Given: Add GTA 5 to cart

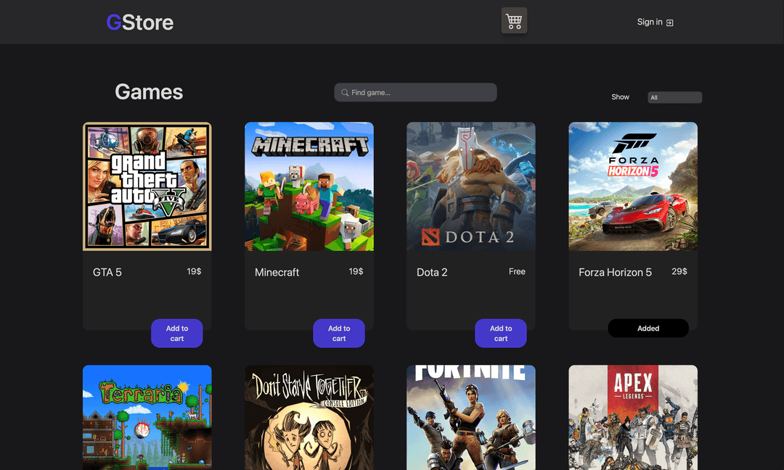Looking at the screenshot, I should 177,333.
